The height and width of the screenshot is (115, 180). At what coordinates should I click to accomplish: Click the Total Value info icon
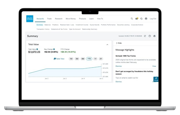(37, 49)
